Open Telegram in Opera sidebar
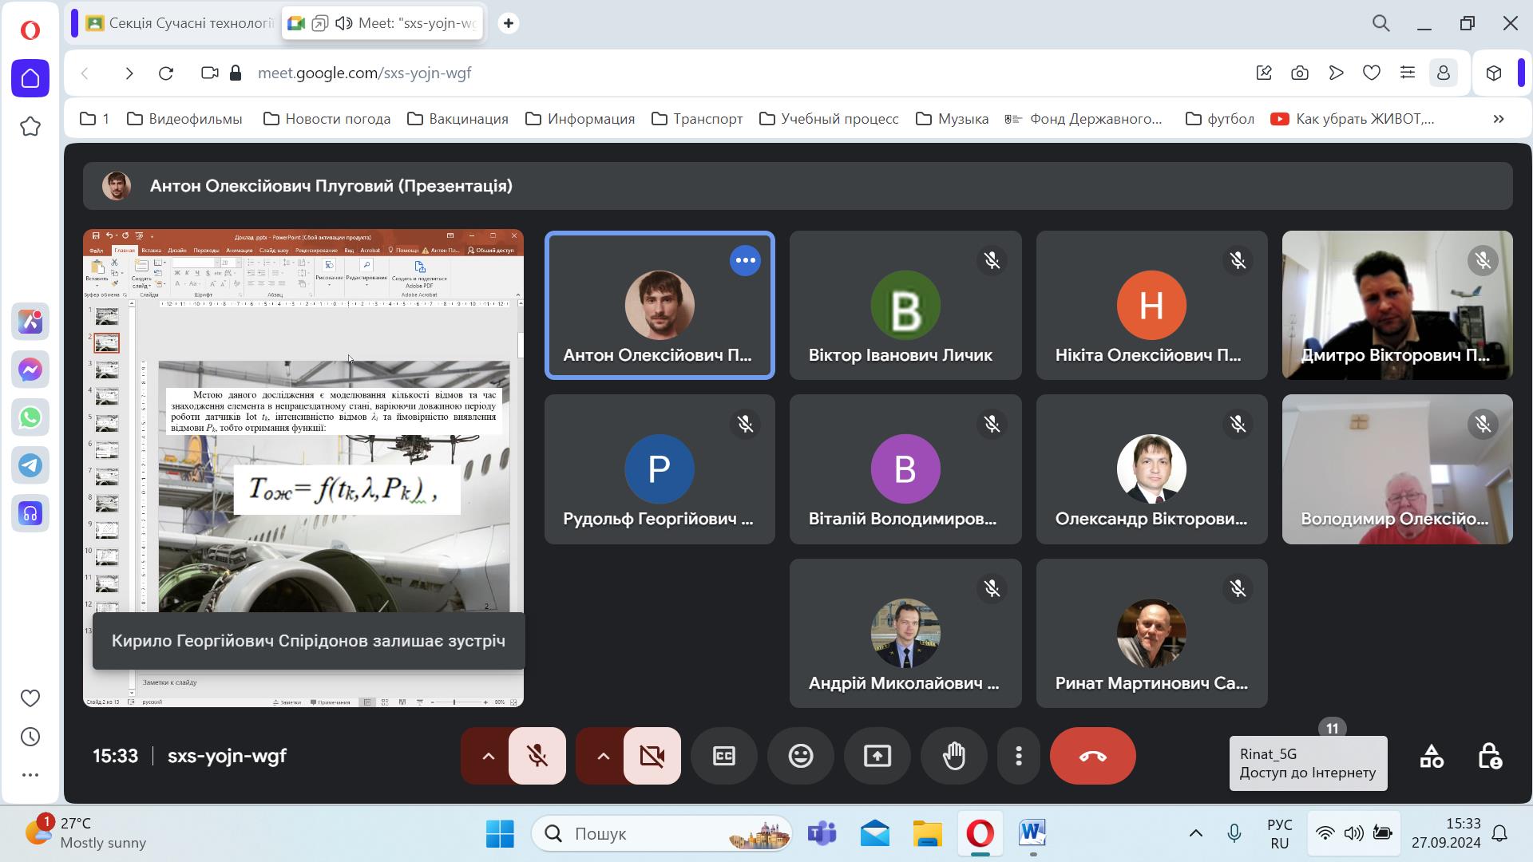Screen dimensions: 1533x862 tap(30, 465)
